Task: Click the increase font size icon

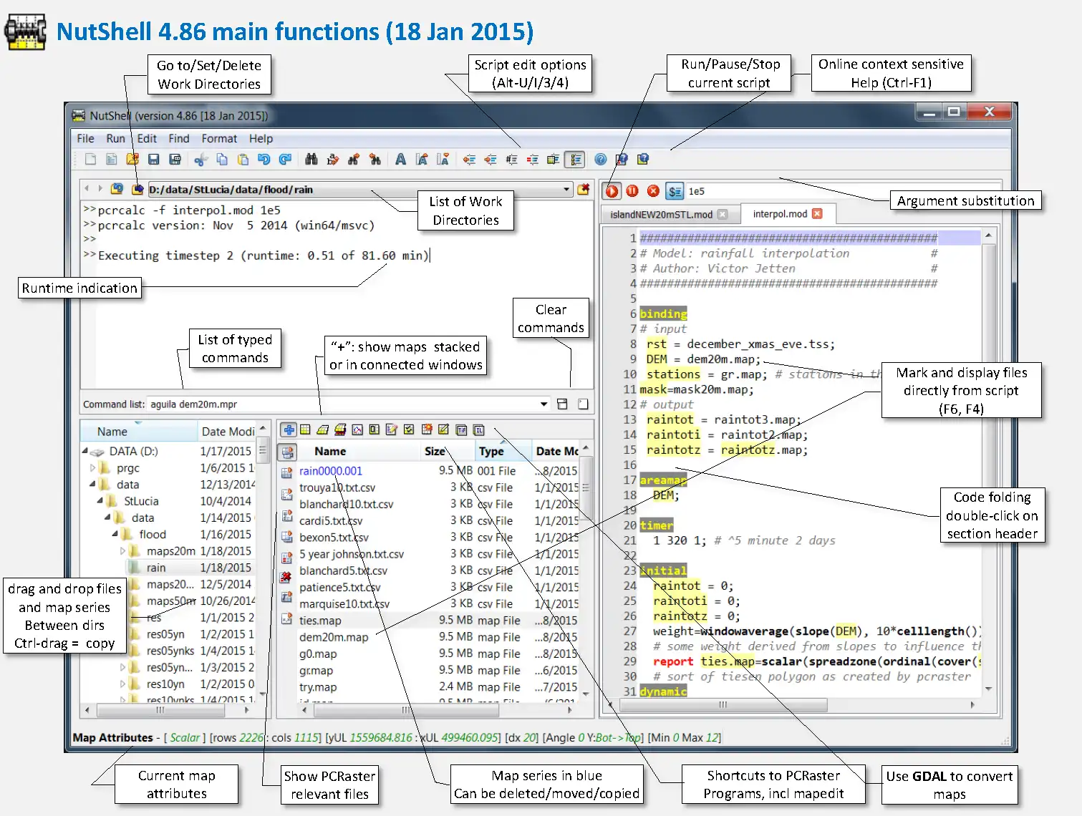Action: click(x=422, y=159)
